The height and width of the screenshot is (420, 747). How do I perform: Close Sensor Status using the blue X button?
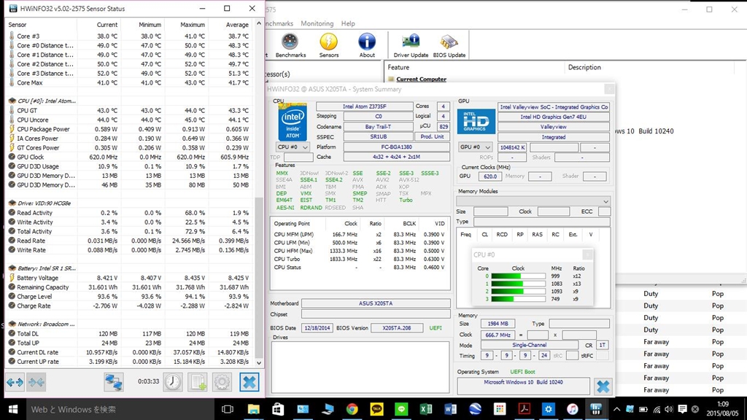249,381
